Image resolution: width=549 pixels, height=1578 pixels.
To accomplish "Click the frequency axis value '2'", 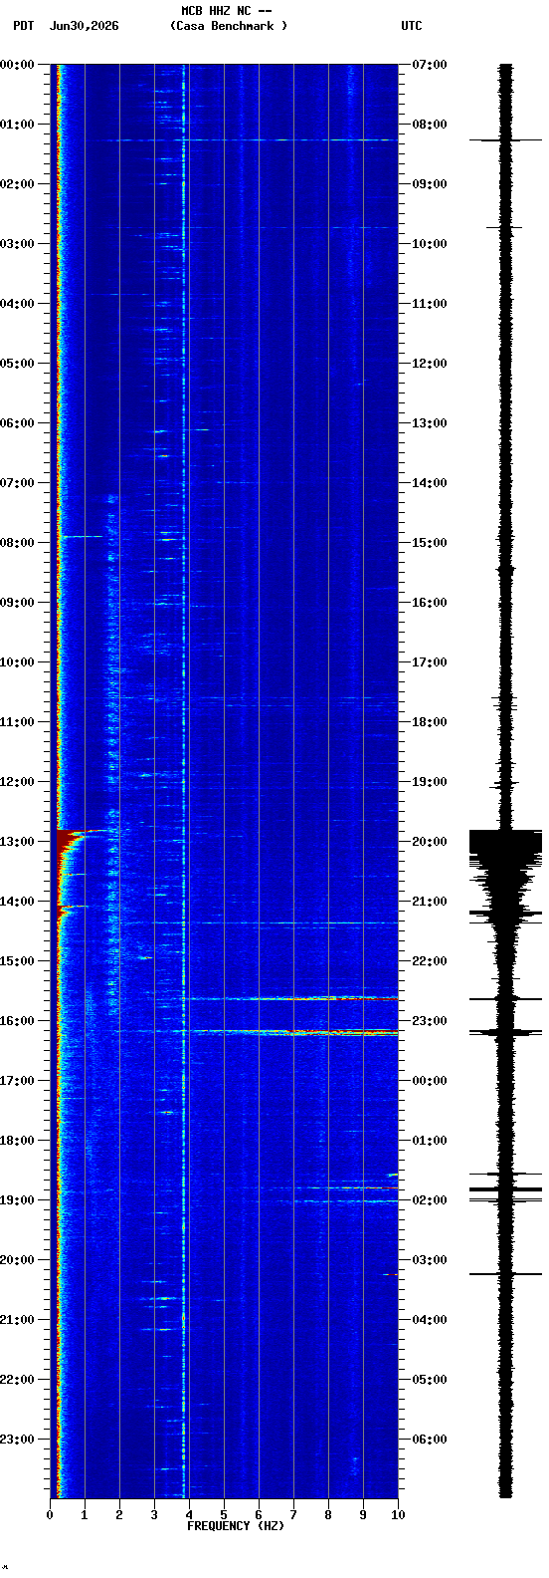I will pyautogui.click(x=119, y=1515).
